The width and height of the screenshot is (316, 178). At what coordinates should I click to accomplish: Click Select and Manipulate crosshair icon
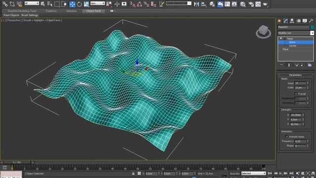click(117, 4)
